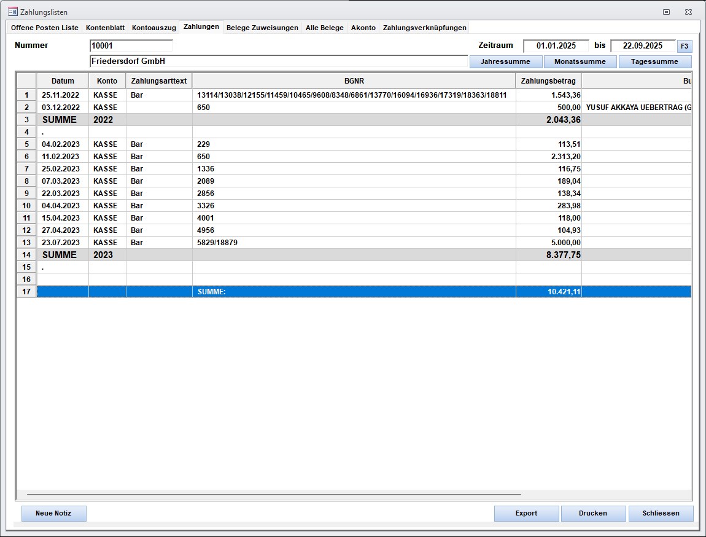This screenshot has width=706, height=537.
Task: Show the Tagessumme totals
Action: tap(654, 61)
